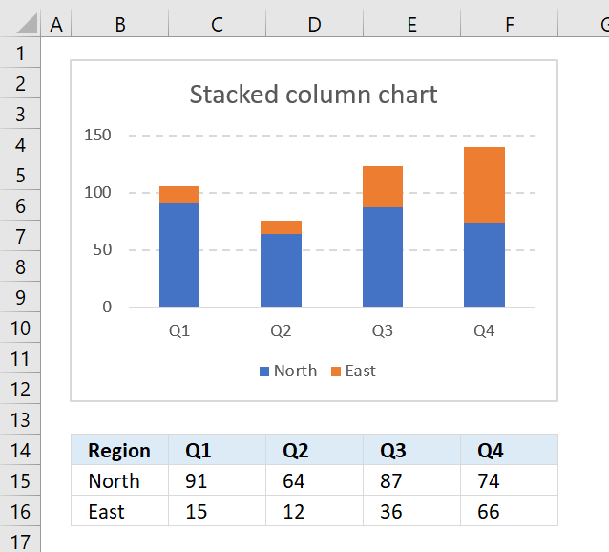Screen dimensions: 609x552
Task: Click the orange East segment of Q4 column
Action: coord(484,185)
